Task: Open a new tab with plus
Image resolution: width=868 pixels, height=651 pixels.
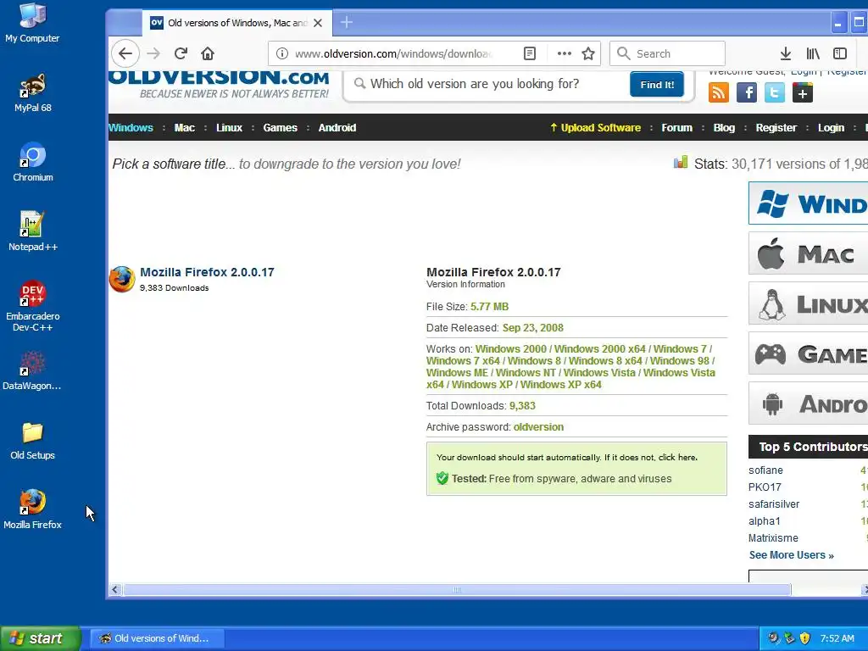Action: 347,22
